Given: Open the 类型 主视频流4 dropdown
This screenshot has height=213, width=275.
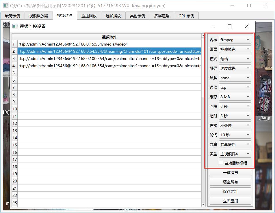Looking at the screenshot, I should tap(235, 154).
